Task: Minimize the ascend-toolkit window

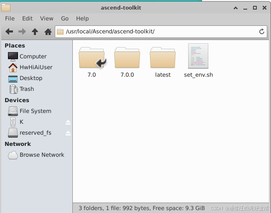Action: [x=245, y=8]
